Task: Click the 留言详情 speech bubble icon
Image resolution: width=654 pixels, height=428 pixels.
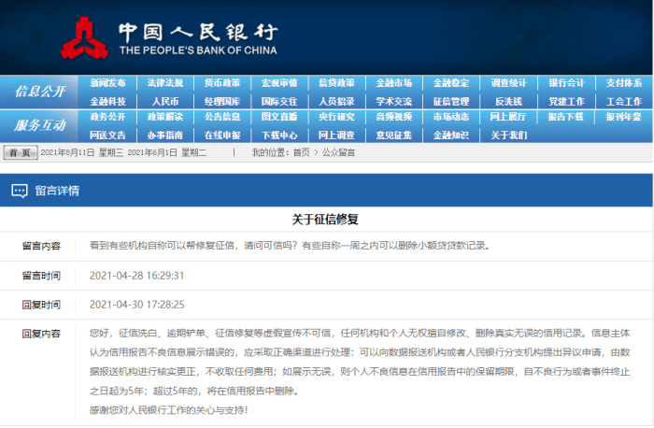Action: pos(19,191)
